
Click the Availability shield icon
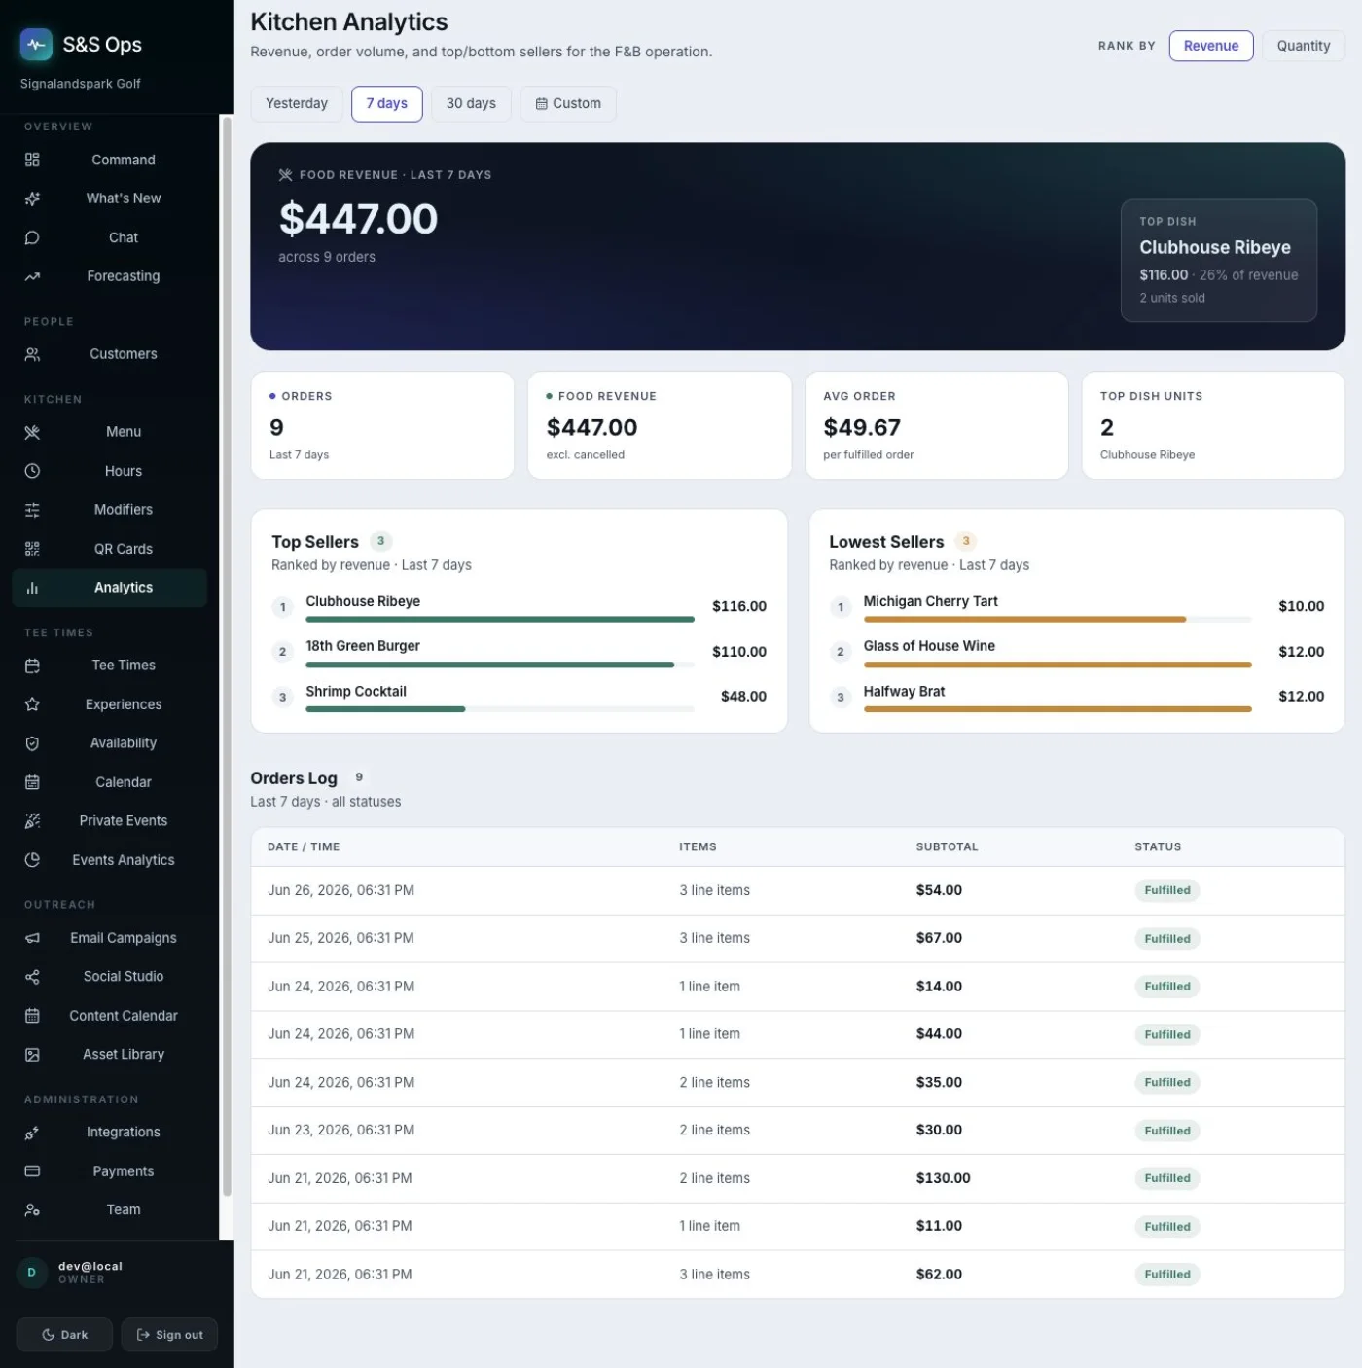pos(32,743)
